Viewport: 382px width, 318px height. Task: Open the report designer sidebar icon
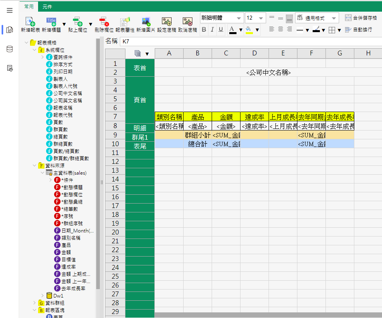[10, 30]
